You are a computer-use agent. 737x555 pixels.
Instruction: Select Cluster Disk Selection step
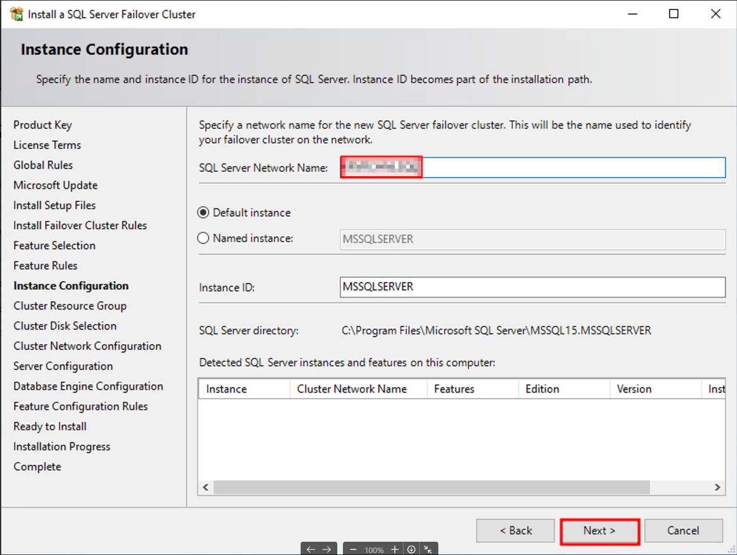(65, 326)
